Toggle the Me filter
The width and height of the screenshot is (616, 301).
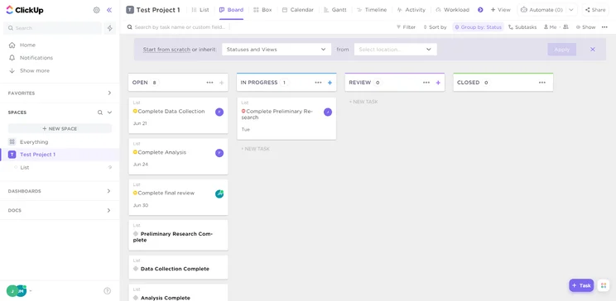point(550,27)
